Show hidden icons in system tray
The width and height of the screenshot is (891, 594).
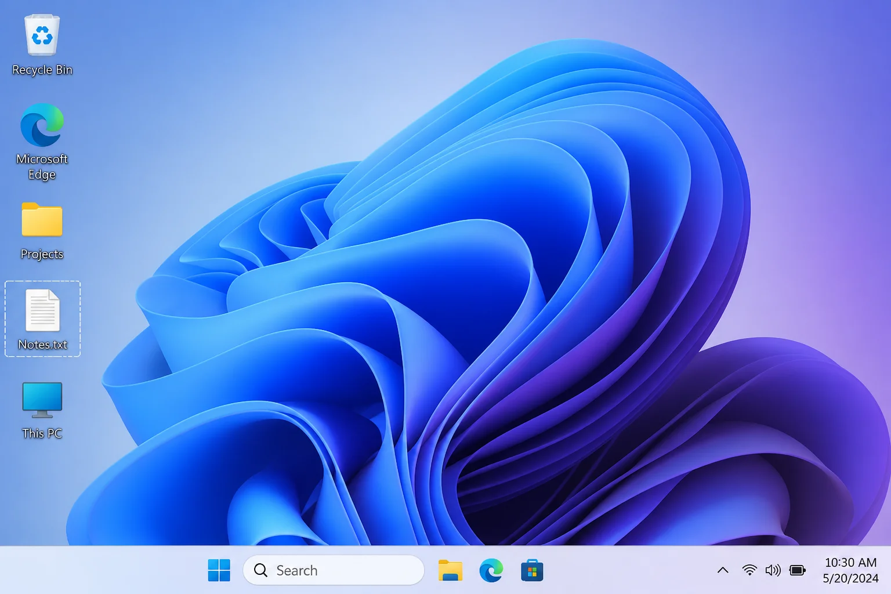point(723,570)
